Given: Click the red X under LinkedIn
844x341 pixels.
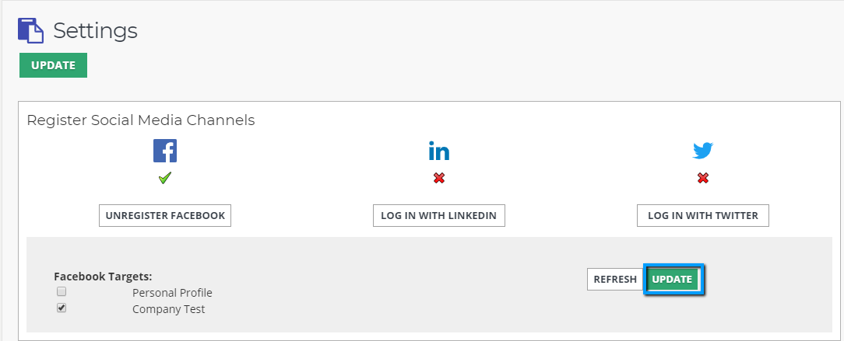Looking at the screenshot, I should [439, 178].
